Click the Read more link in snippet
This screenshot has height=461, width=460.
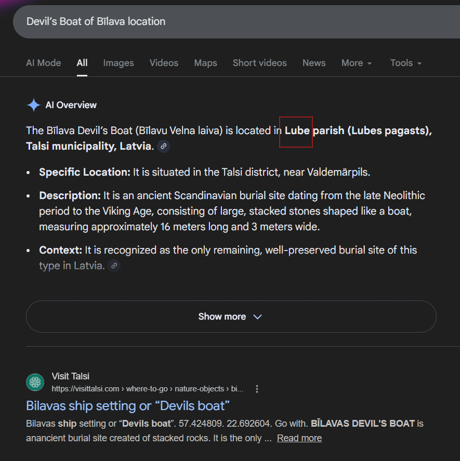tap(299, 438)
